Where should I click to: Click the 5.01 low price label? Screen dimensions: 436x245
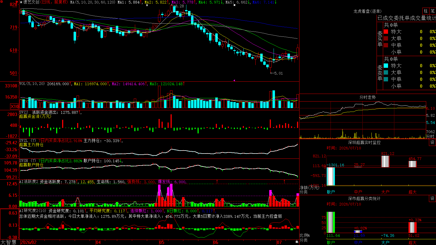click(x=278, y=73)
